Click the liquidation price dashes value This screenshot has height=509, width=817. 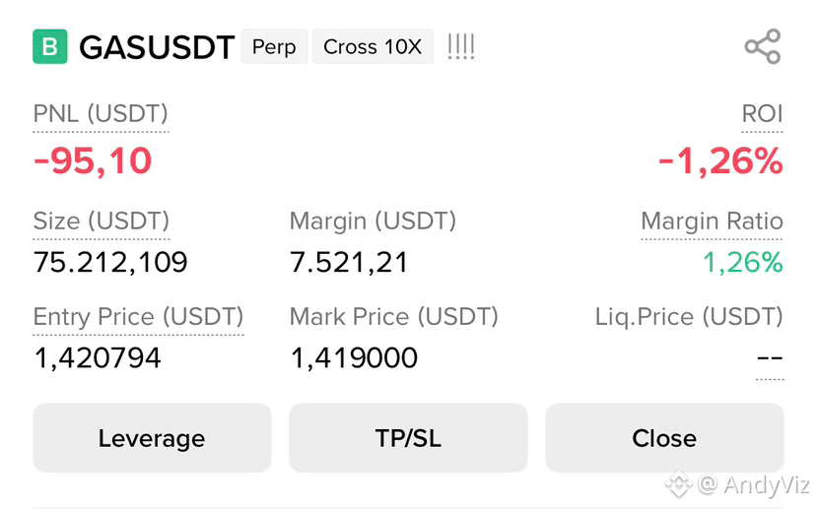[770, 358]
